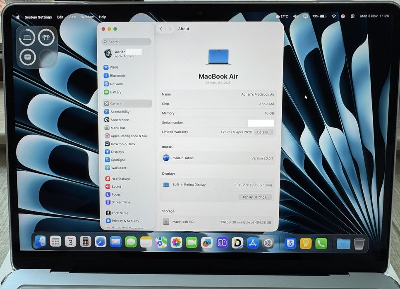Open the yellow lightbulb Tips app in Dock

click(306, 244)
